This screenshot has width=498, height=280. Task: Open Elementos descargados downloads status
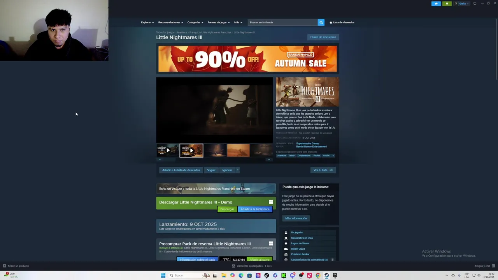pyautogui.click(x=252, y=266)
